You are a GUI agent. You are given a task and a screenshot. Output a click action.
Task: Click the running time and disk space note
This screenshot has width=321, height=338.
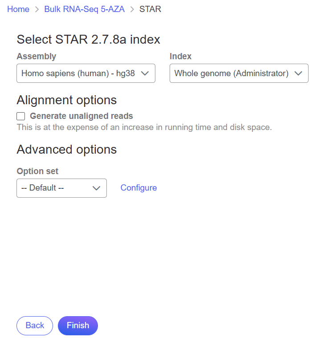tap(144, 127)
